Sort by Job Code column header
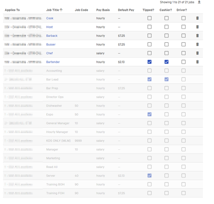Screen dimensions: 214x204 point(81,10)
